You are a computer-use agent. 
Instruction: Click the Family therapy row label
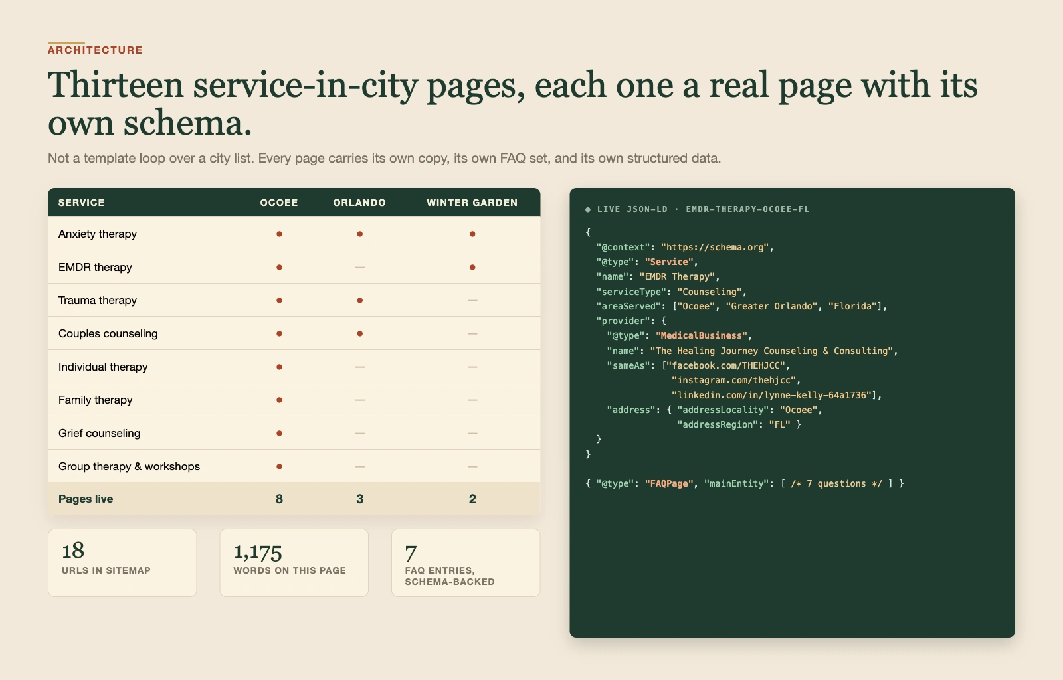(96, 400)
